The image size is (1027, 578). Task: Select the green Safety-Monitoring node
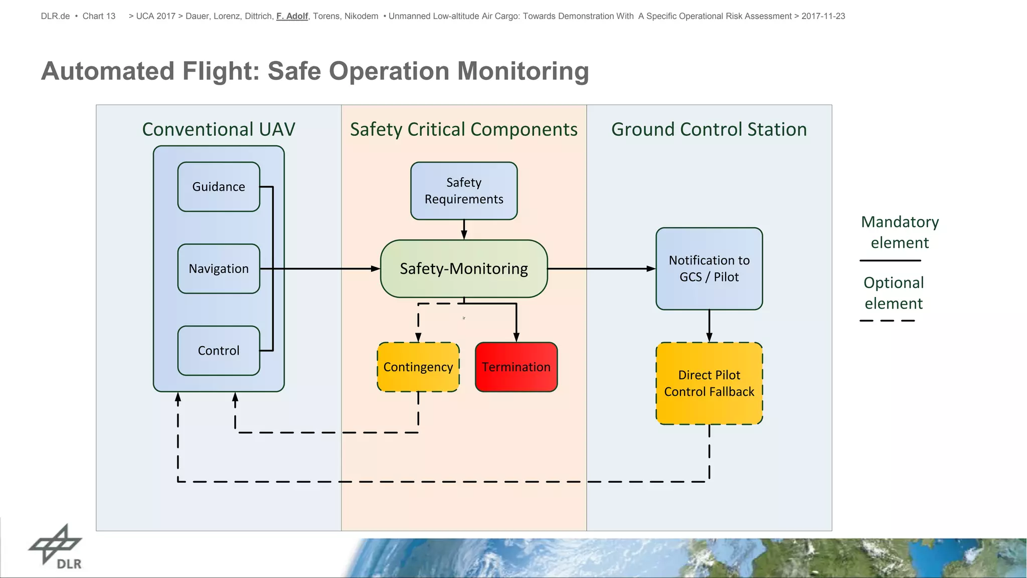tap(464, 269)
